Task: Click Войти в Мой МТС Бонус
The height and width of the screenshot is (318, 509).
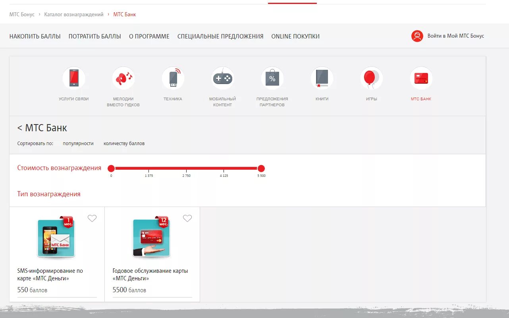Action: 456,36
